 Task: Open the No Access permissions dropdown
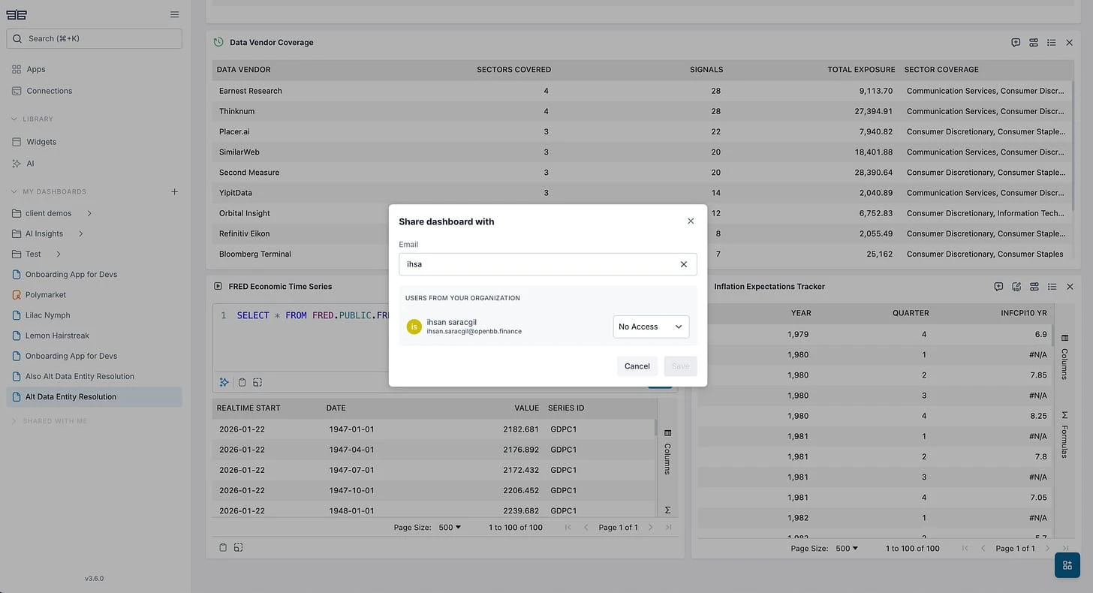[650, 327]
